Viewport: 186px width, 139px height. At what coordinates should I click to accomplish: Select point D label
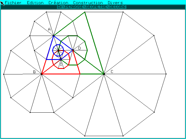(x=79, y=48)
